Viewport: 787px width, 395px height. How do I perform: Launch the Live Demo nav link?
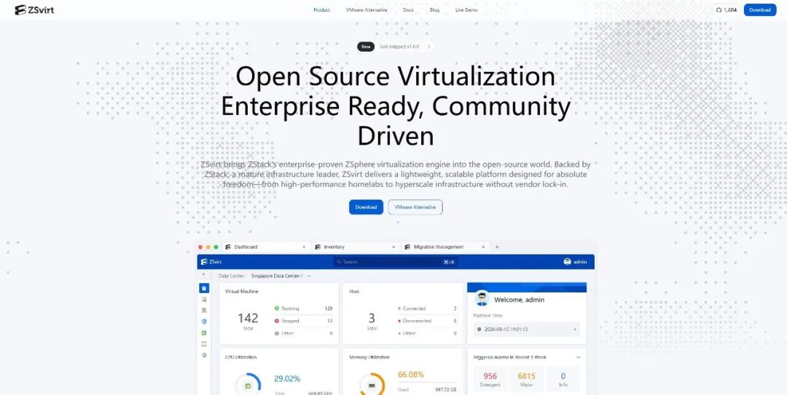[x=466, y=10]
